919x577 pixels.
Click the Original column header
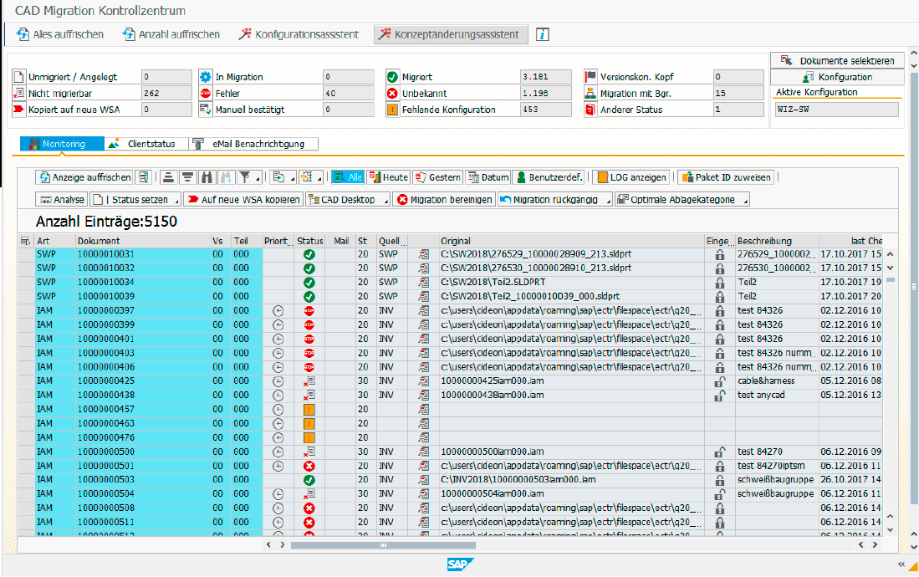pos(572,241)
